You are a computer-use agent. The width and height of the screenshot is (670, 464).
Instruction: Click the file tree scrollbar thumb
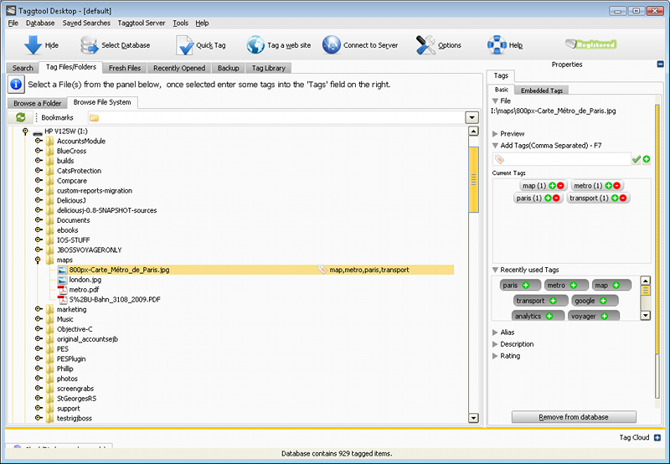473,180
